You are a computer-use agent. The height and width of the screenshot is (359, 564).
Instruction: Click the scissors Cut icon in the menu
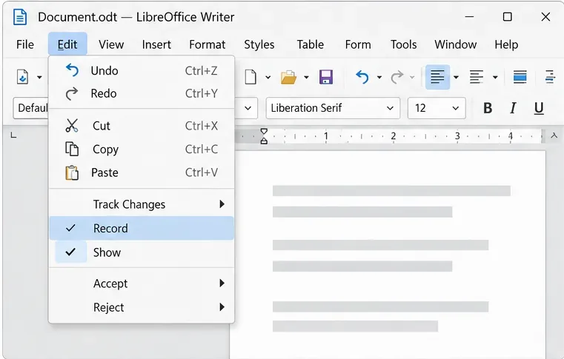click(72, 125)
